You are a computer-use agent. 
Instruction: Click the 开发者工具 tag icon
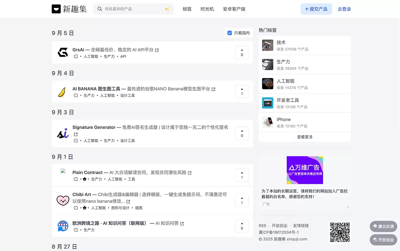267,103
